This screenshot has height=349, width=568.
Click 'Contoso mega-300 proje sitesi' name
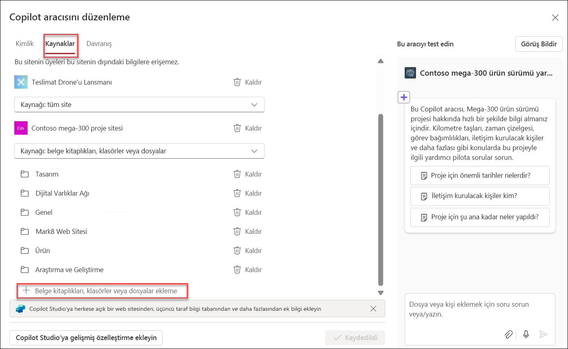click(x=77, y=128)
